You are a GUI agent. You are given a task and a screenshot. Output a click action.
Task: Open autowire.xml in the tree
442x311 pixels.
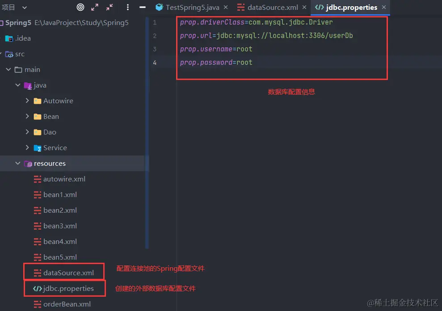[x=64, y=179]
